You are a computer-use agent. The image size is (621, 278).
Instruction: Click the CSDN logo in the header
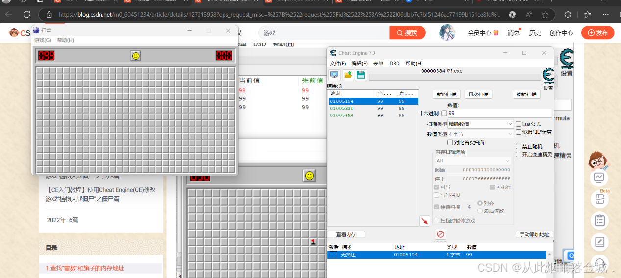point(21,33)
